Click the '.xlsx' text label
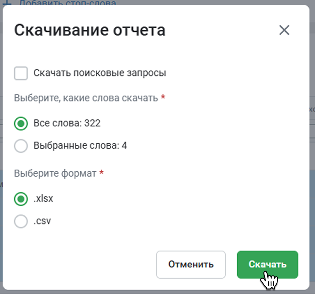The image size is (315, 294). (x=43, y=199)
